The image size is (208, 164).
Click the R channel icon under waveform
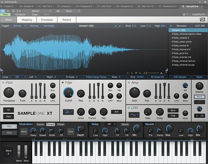tap(136, 73)
